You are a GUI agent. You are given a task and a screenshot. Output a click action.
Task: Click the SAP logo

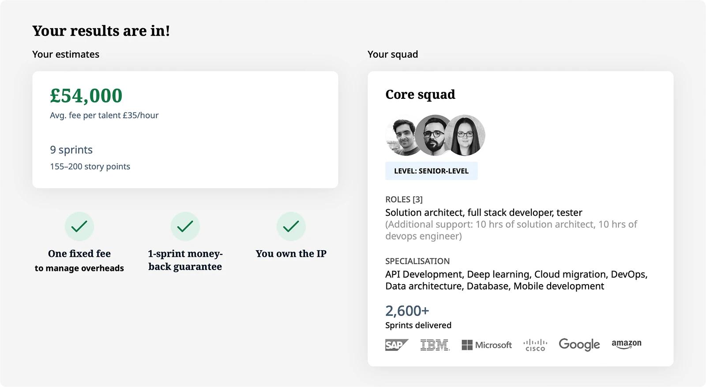coord(397,345)
